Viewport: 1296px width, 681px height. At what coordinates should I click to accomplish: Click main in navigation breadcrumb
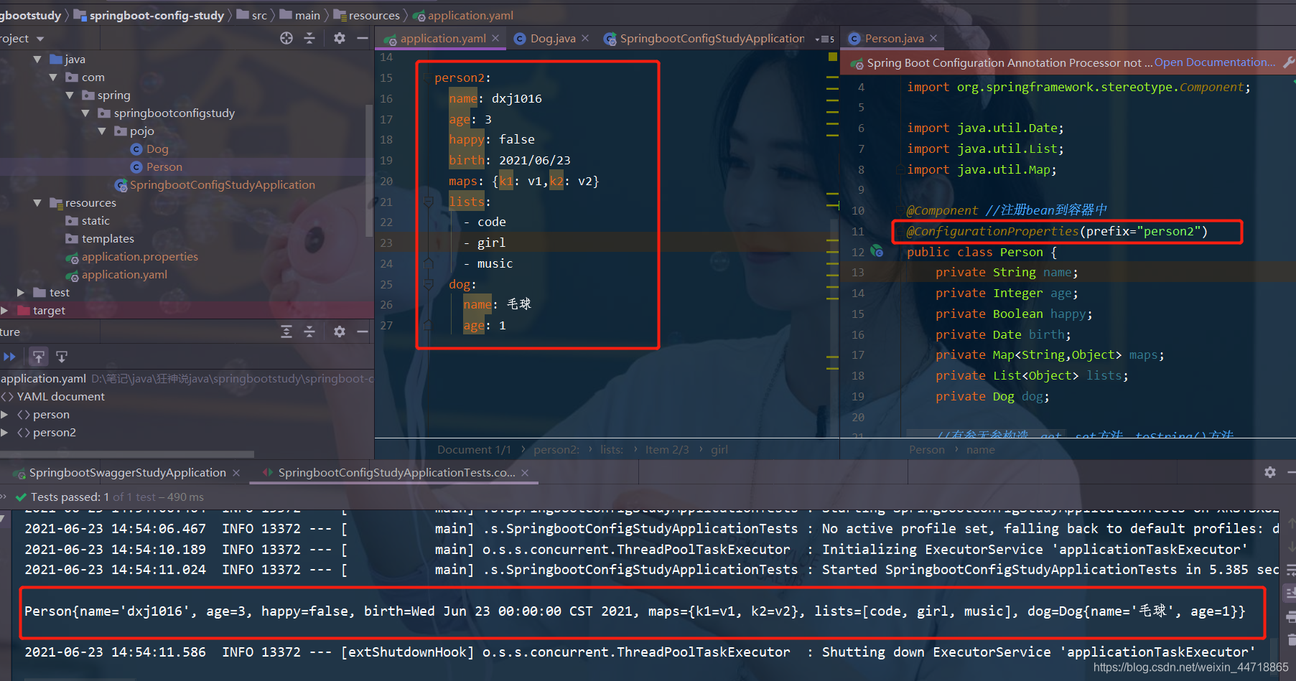[x=300, y=15]
